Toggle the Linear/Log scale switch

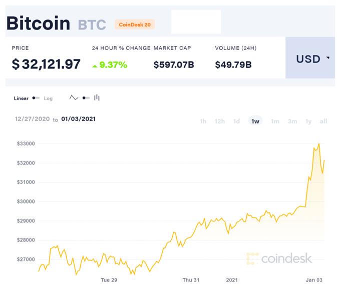point(36,98)
